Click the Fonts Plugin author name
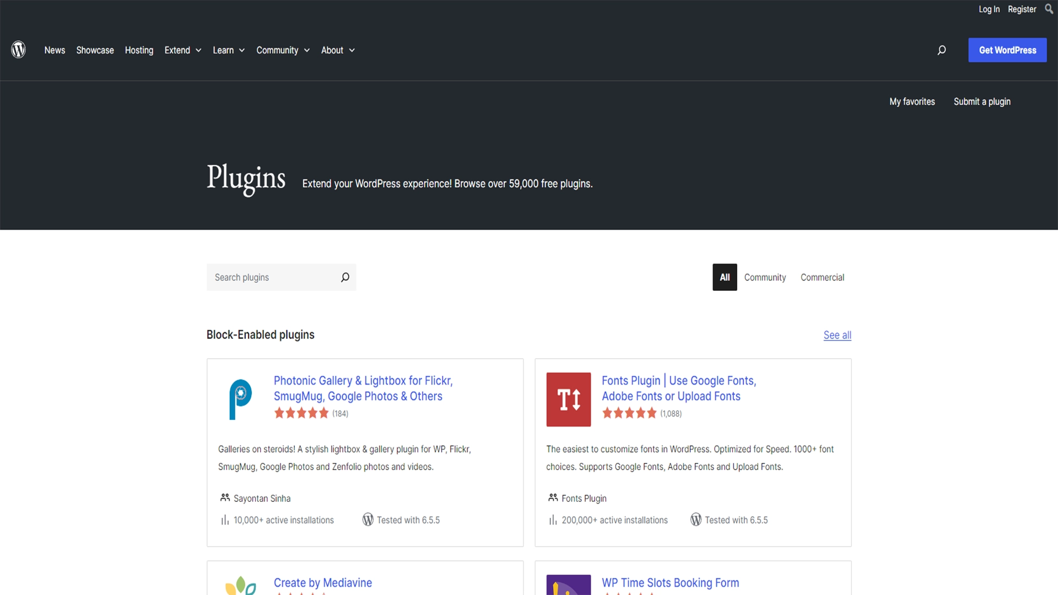This screenshot has height=595, width=1058. (x=584, y=498)
